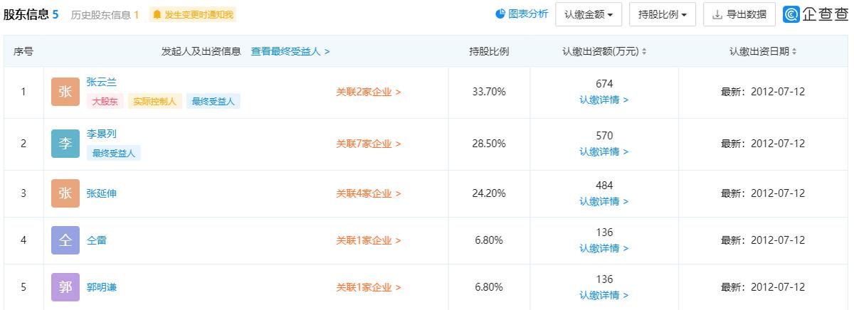Screen dimensions: 854x310
Task: Click the 仝雷 purple avatar icon
Action: pyautogui.click(x=65, y=240)
